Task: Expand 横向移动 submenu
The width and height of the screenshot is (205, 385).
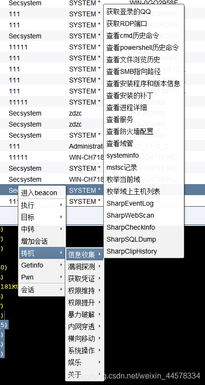Action: pos(84,338)
